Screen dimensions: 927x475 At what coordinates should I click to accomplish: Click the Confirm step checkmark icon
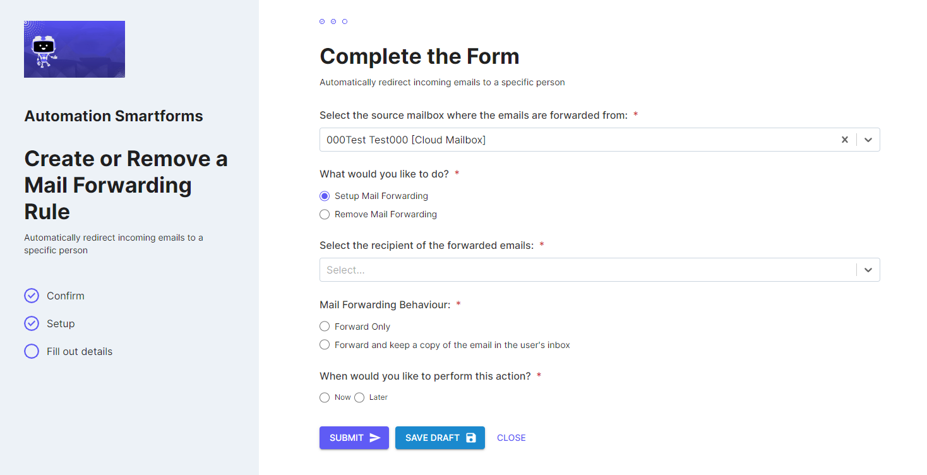(x=32, y=296)
